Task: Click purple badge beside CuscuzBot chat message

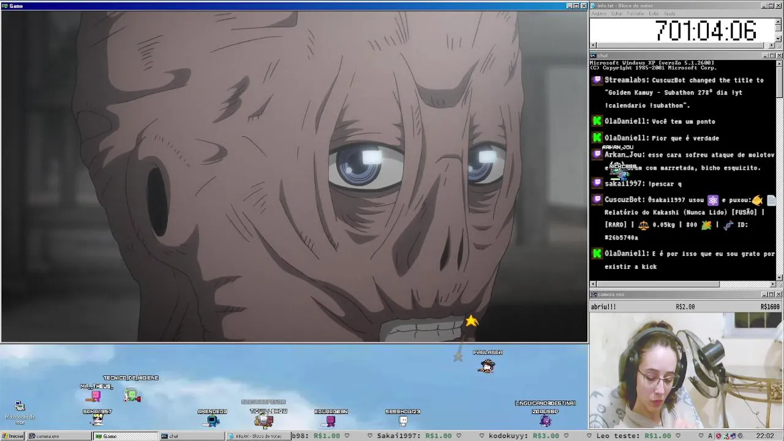Action: point(598,200)
